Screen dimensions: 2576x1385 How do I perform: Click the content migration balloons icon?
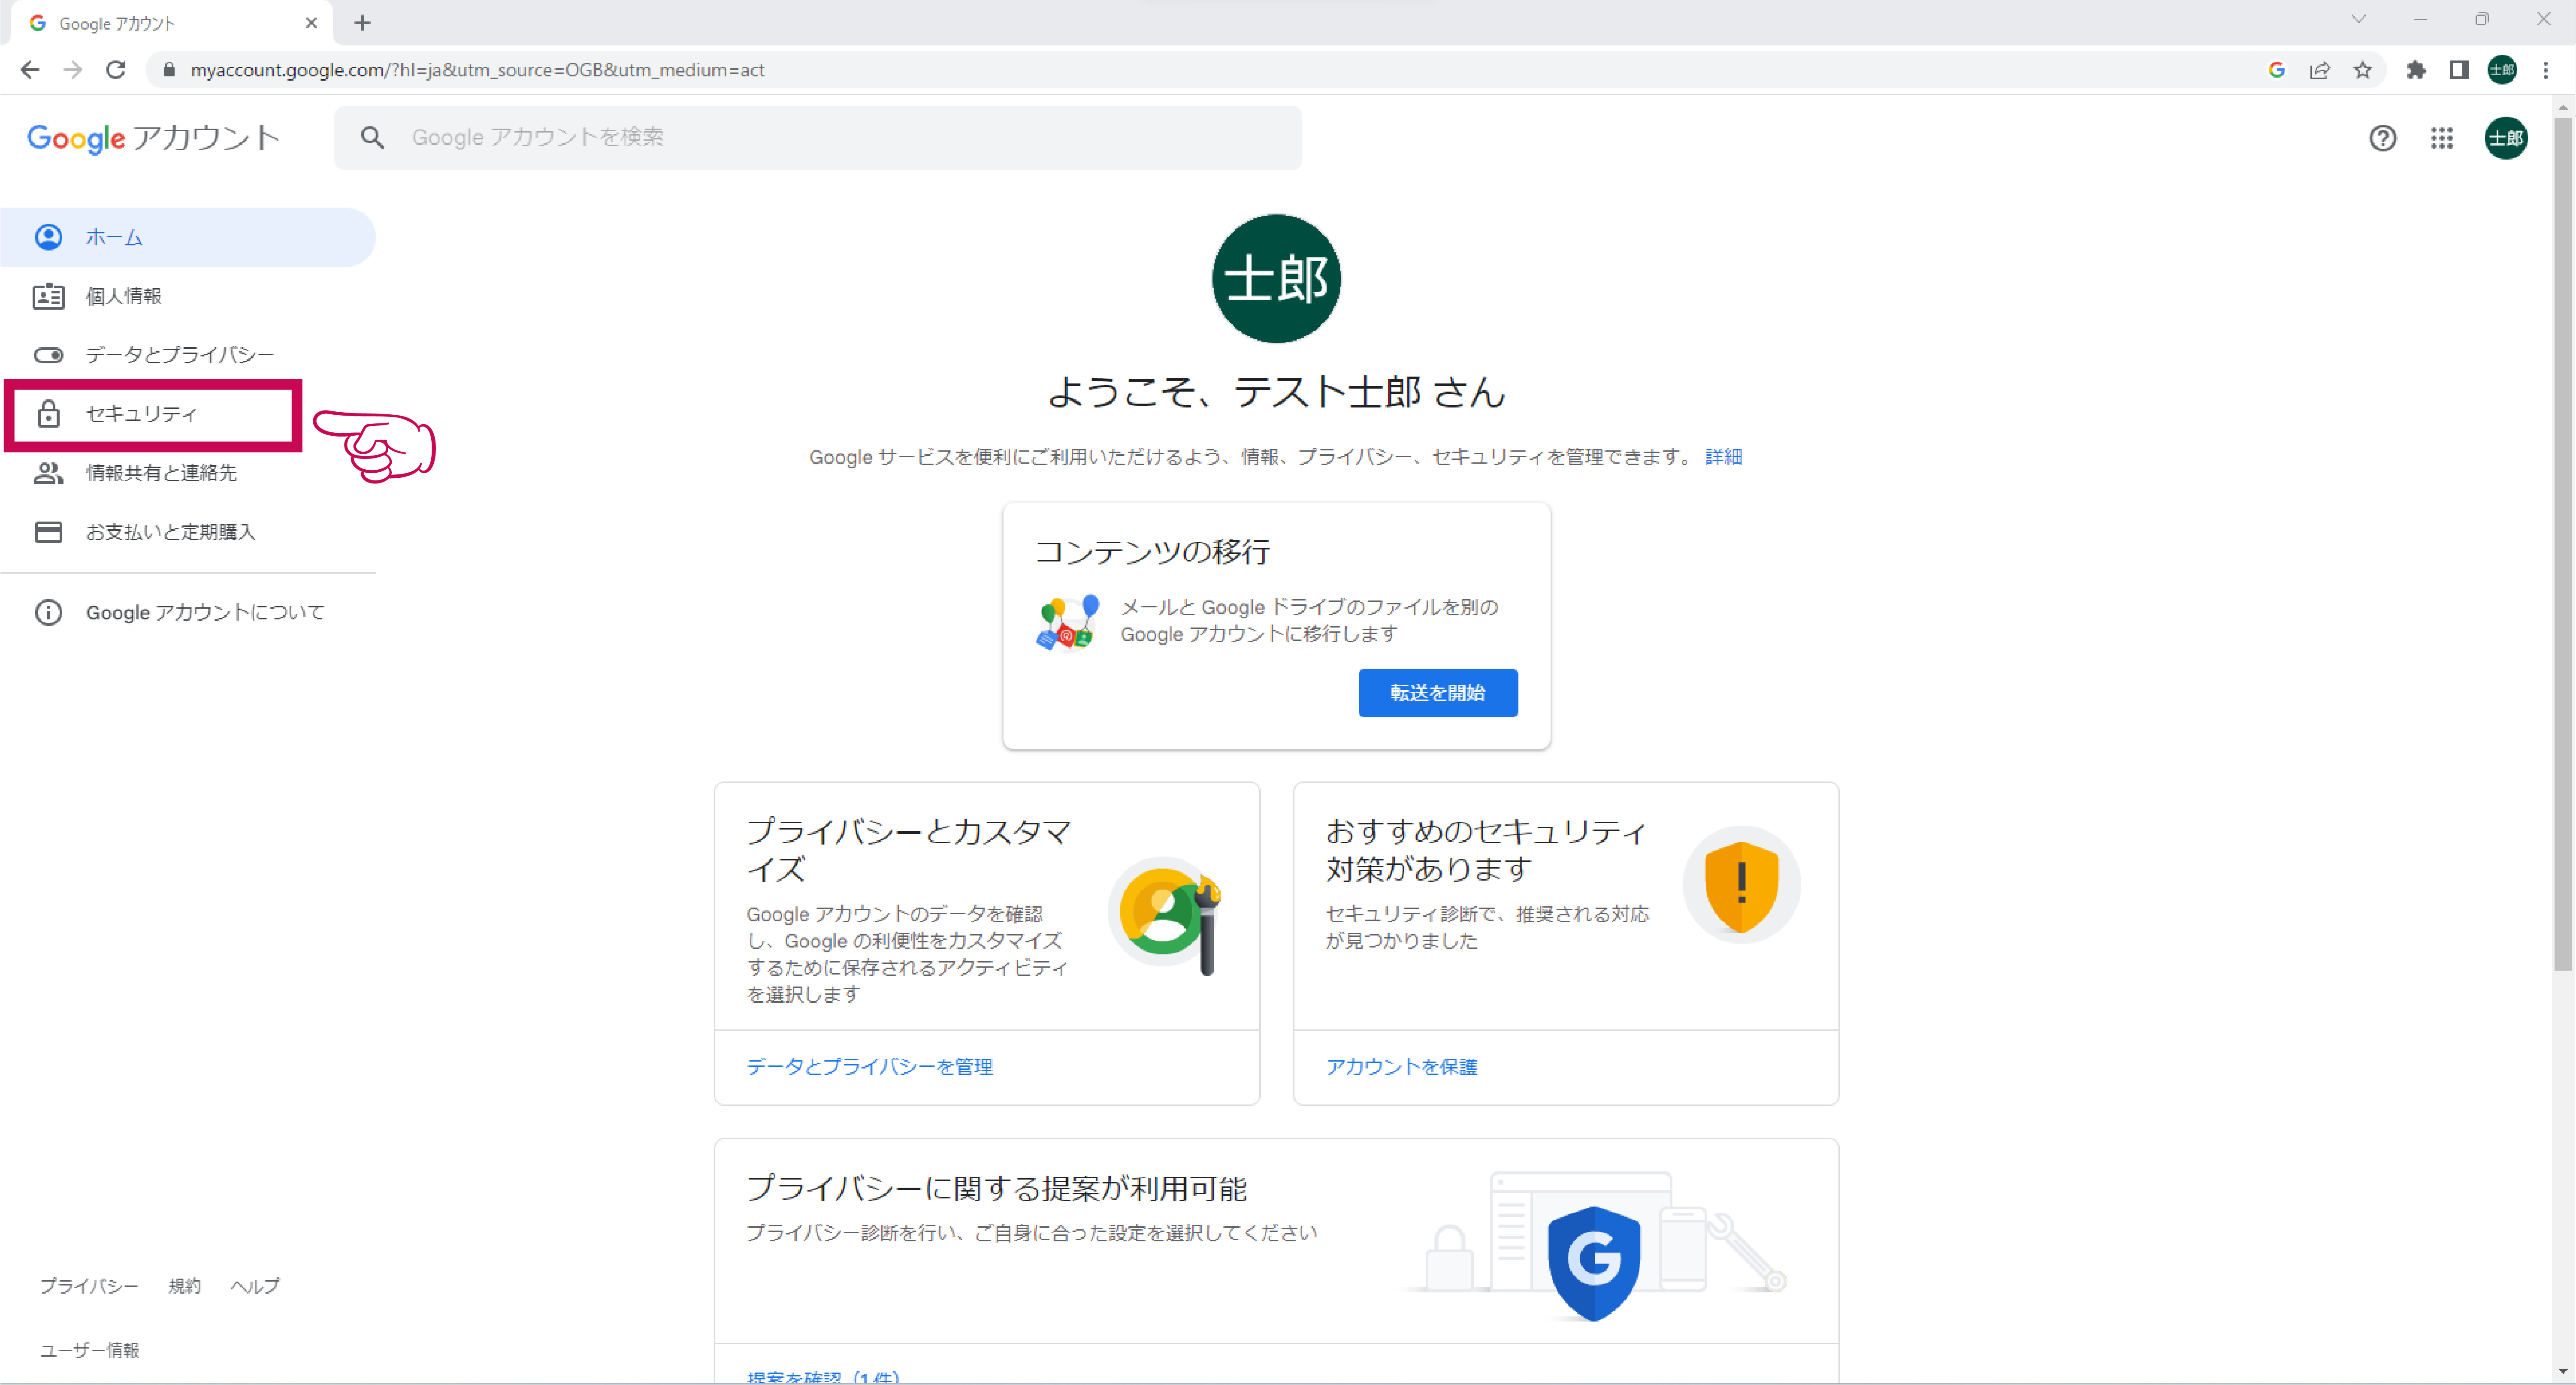(1067, 622)
